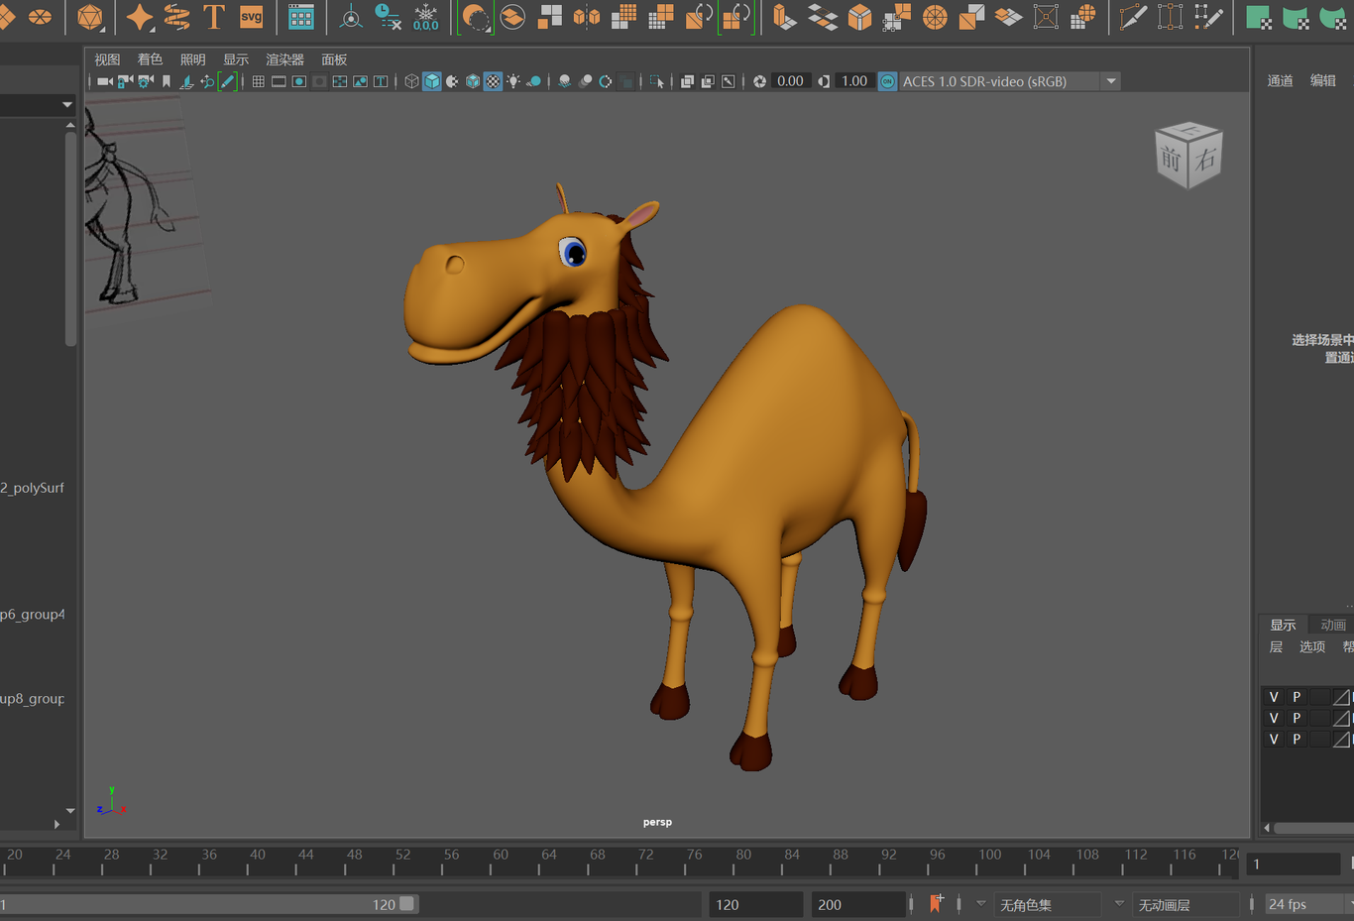This screenshot has height=921, width=1354.
Task: Open the 照明 lighting menu
Action: (x=192, y=59)
